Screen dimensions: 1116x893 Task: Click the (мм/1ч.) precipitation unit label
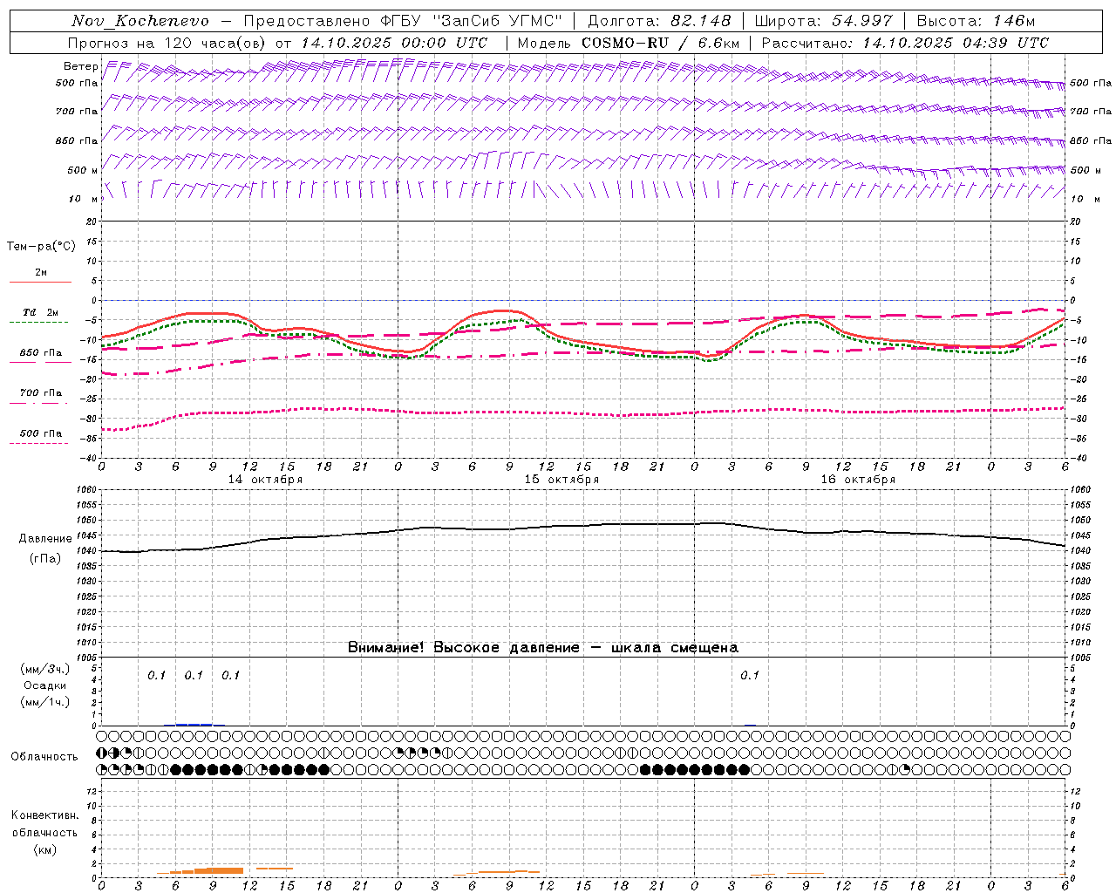click(x=44, y=702)
